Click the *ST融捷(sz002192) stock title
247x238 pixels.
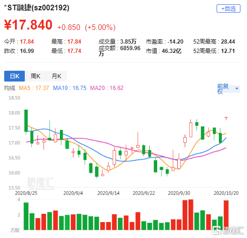(x=36, y=7)
